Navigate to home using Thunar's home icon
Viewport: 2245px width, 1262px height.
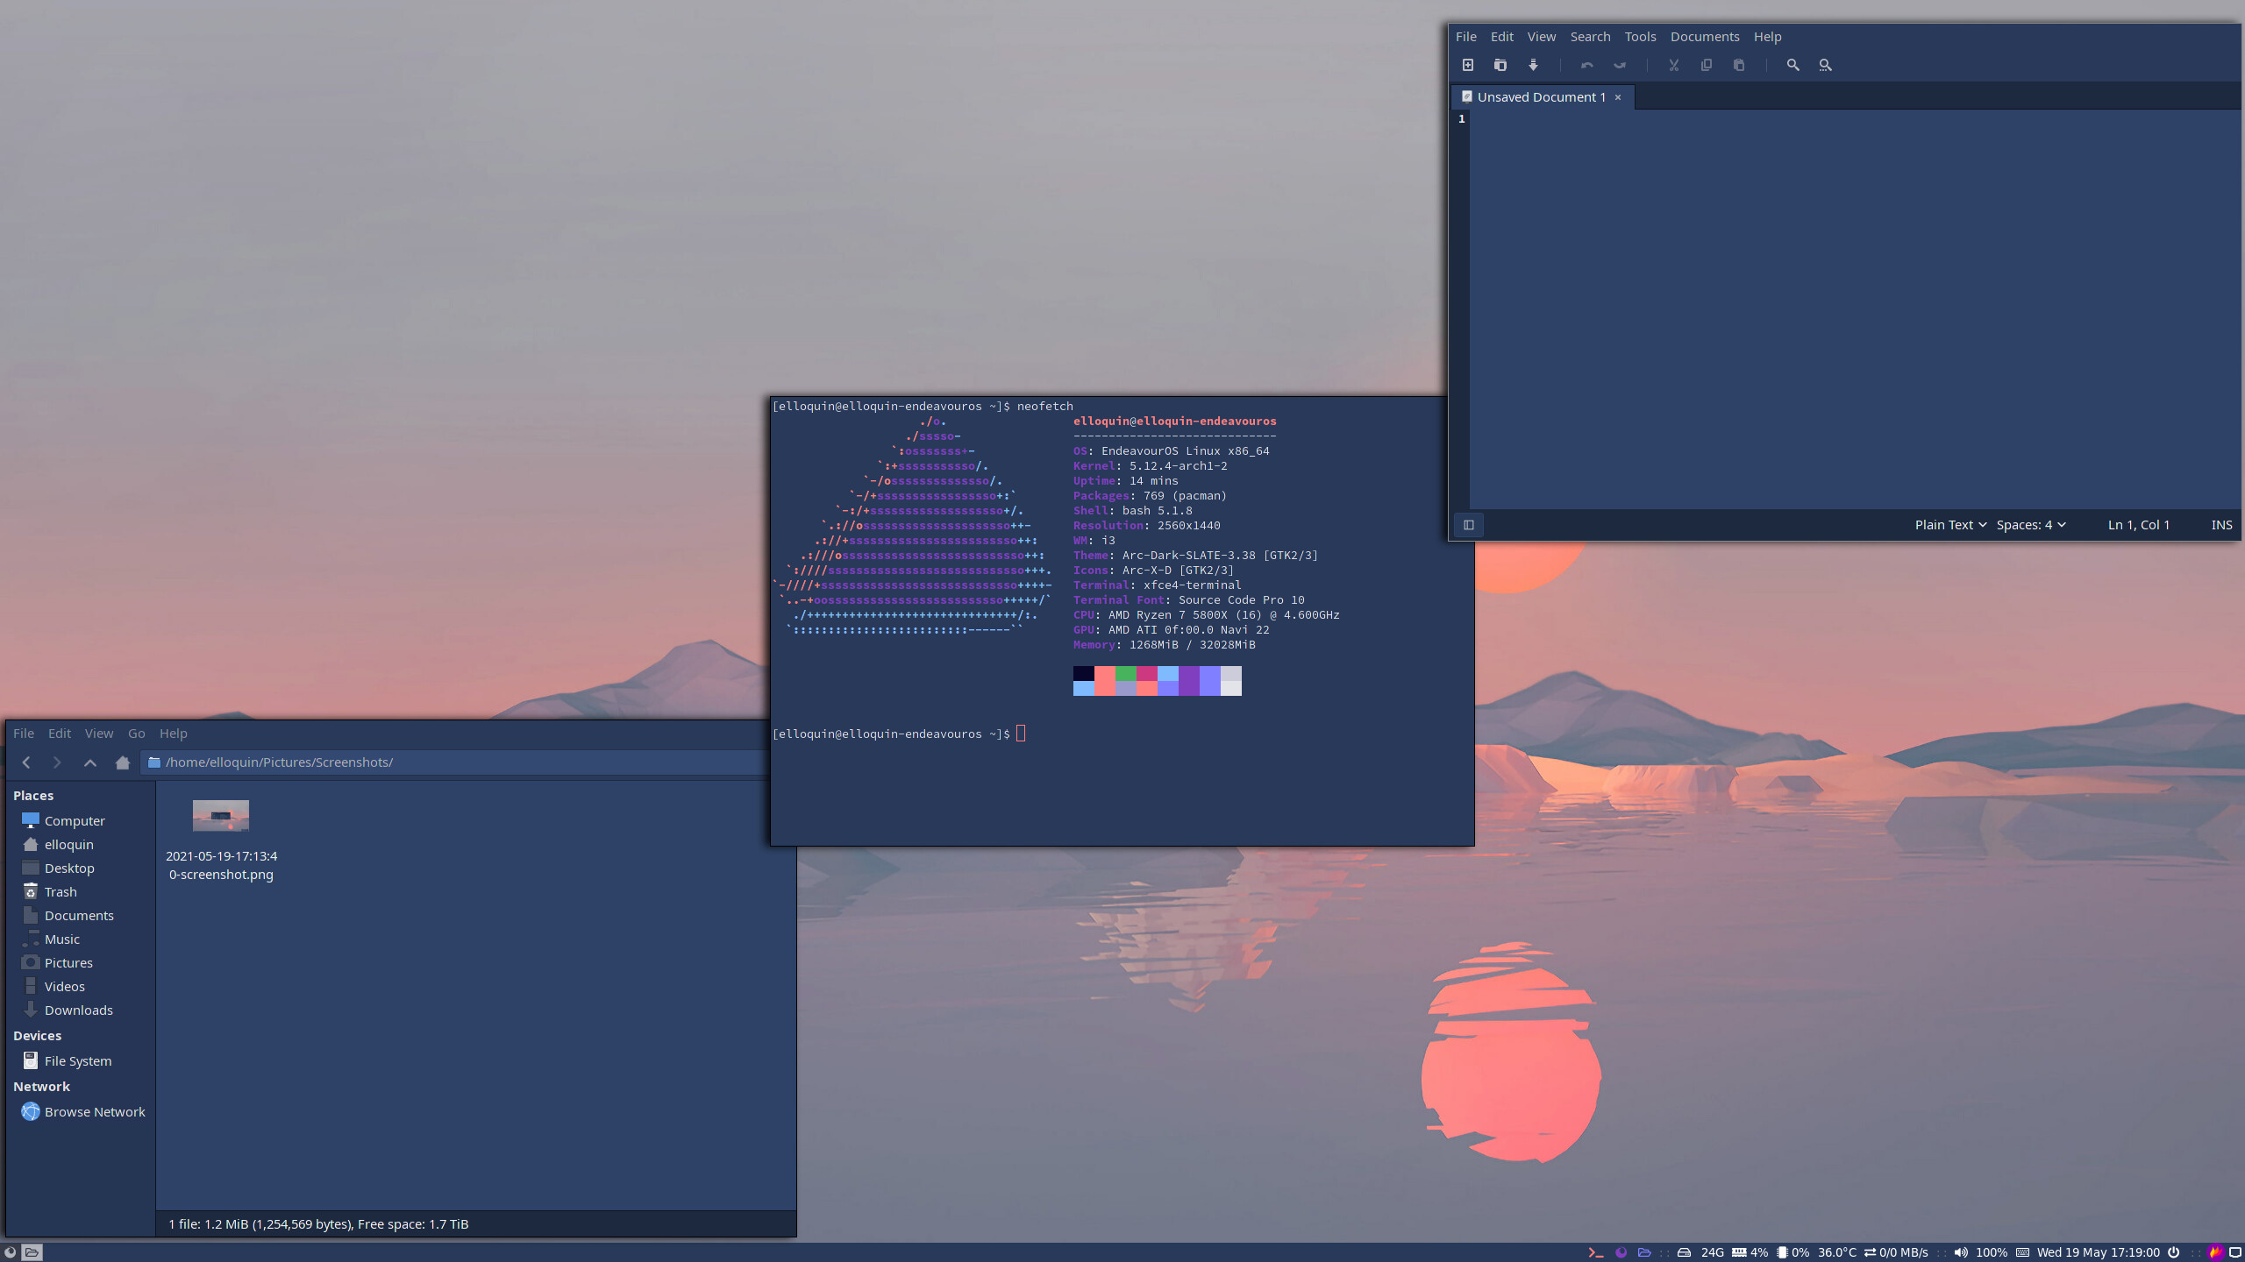122,762
